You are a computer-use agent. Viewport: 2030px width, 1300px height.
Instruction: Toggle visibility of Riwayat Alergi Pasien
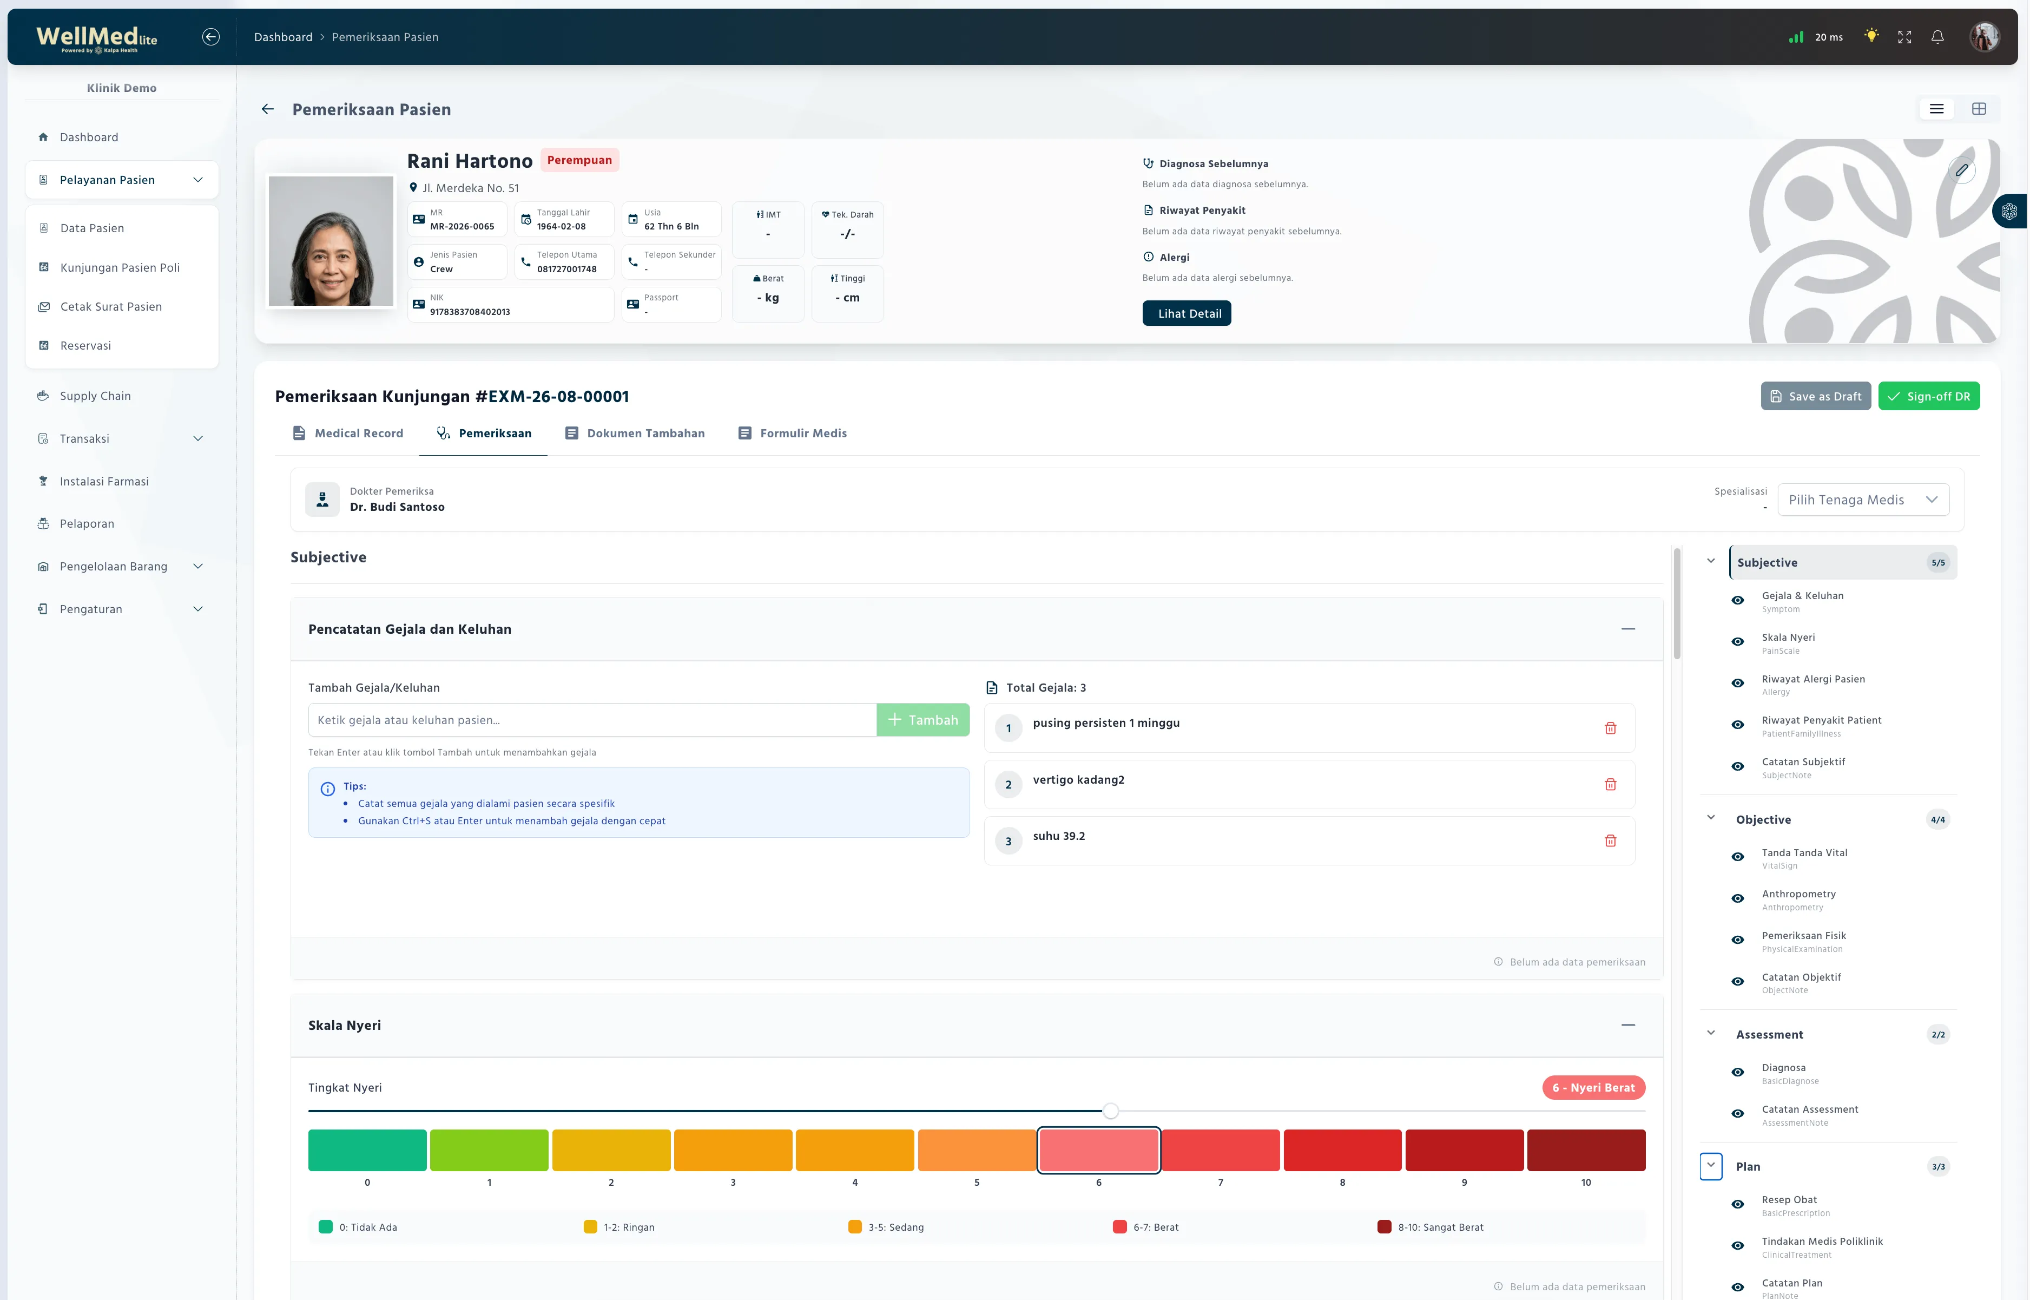tap(1737, 683)
